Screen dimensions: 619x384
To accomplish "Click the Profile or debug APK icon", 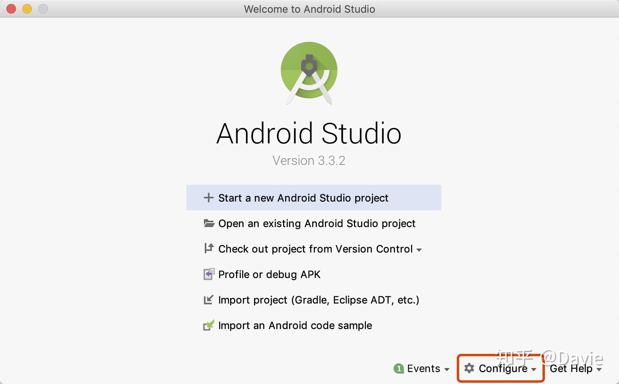I will click(209, 274).
